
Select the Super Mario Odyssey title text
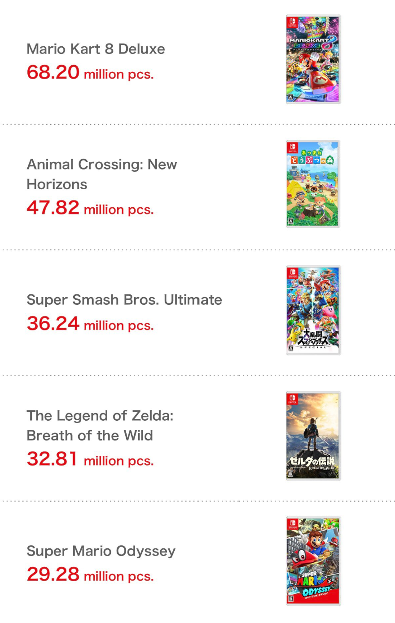click(x=101, y=551)
